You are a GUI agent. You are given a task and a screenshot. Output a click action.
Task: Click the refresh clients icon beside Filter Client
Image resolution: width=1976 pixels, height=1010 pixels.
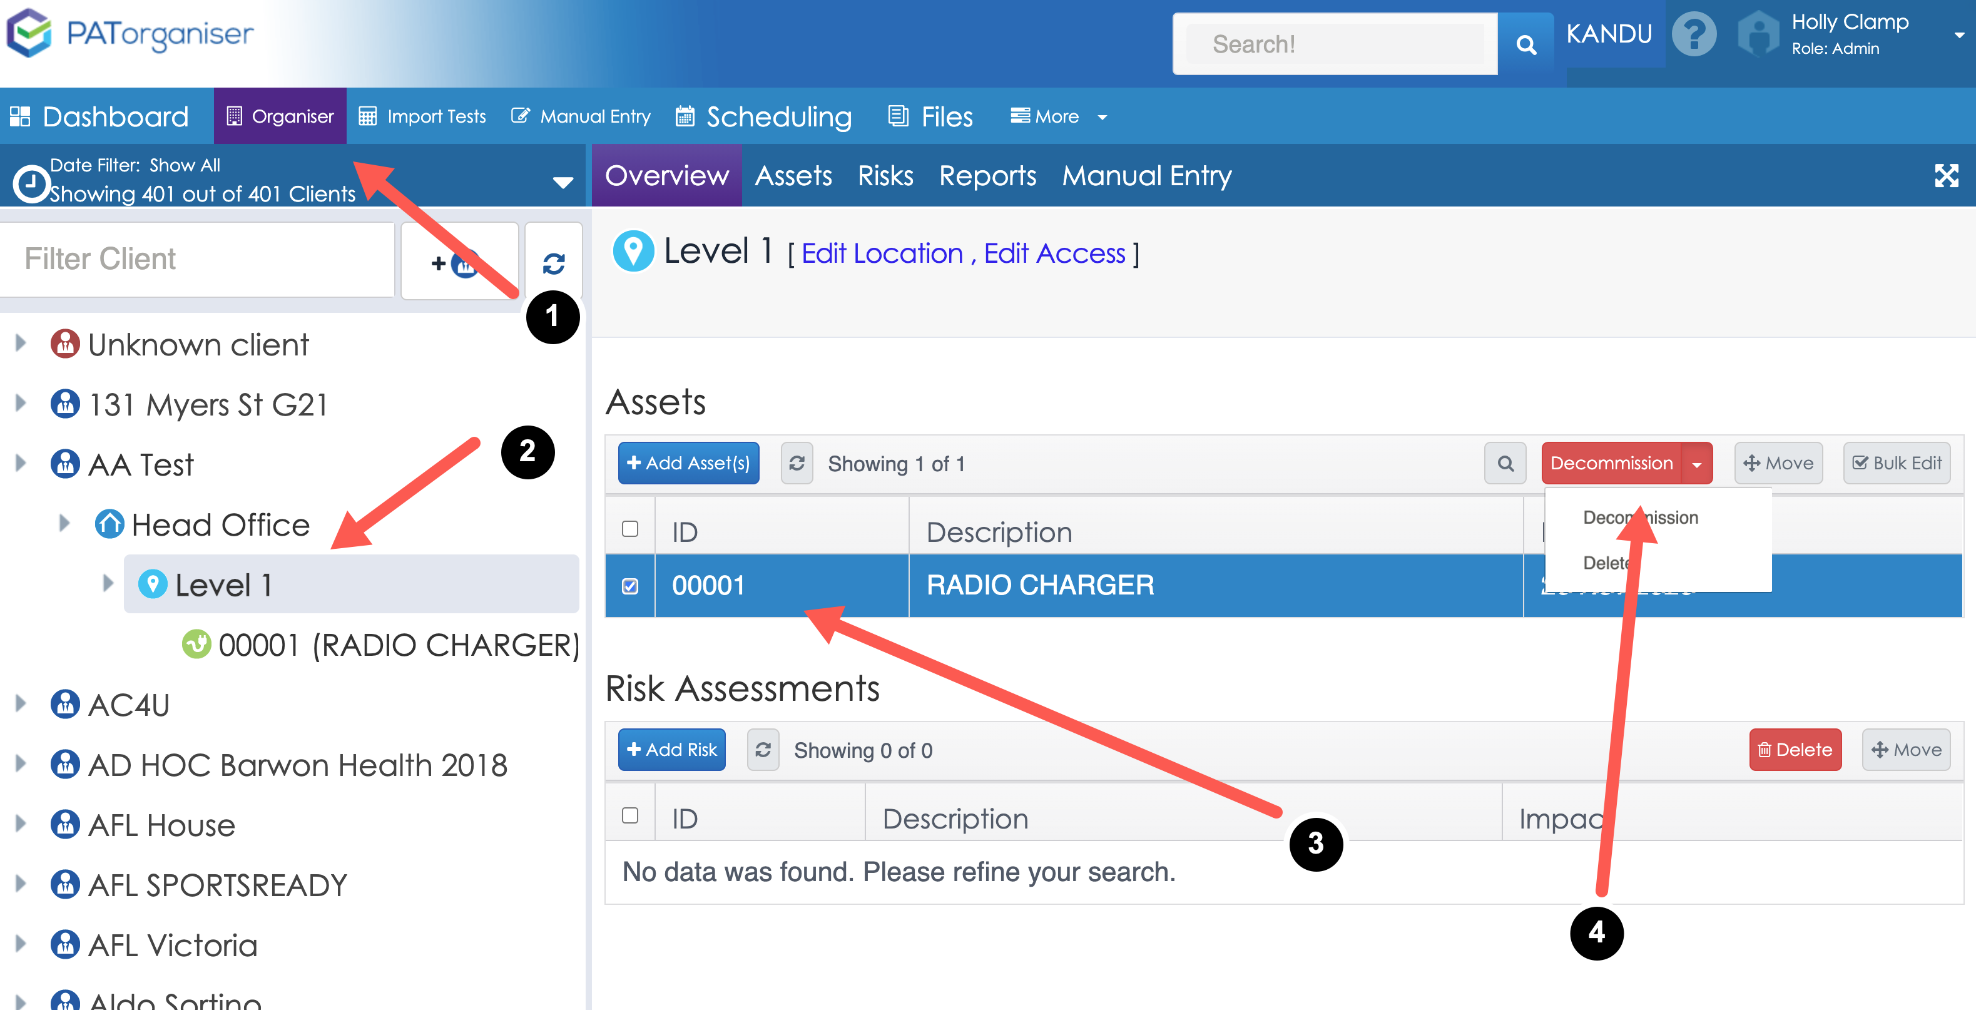click(553, 263)
